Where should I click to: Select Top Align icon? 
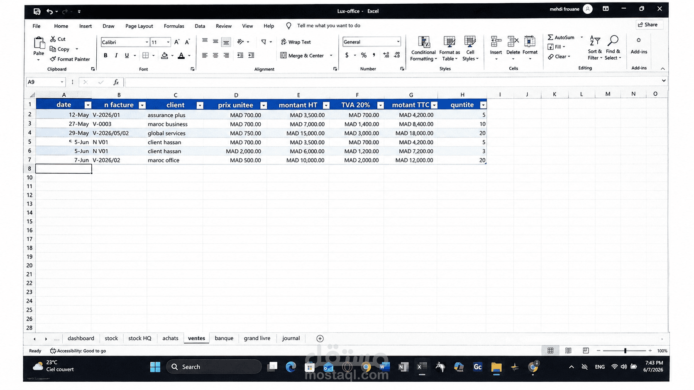205,41
